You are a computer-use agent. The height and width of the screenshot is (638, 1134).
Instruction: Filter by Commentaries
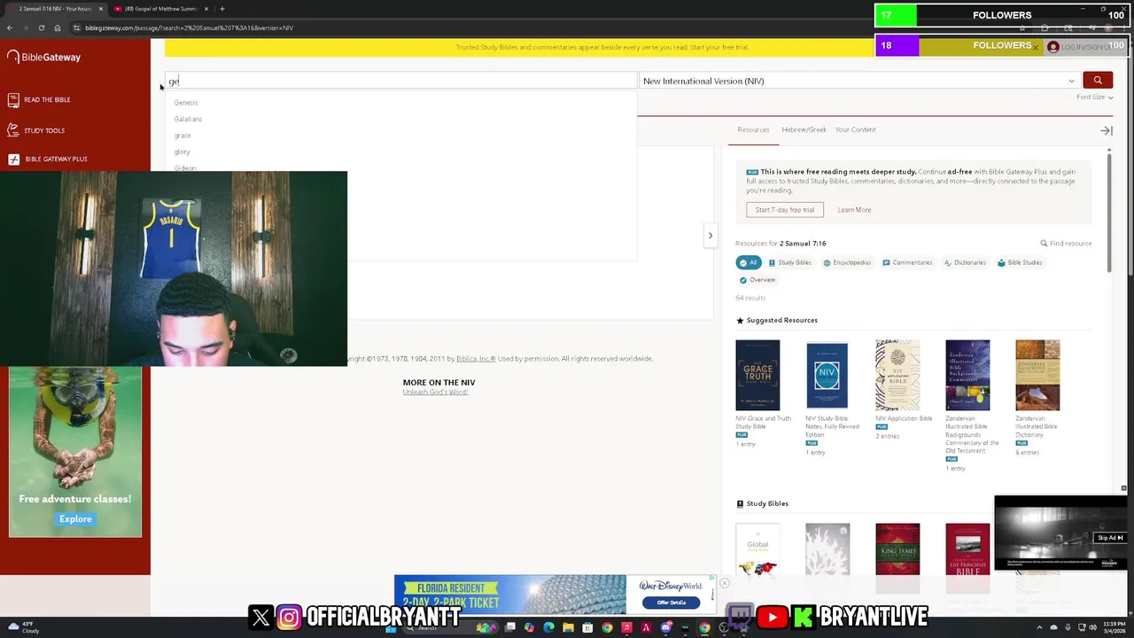pos(907,262)
